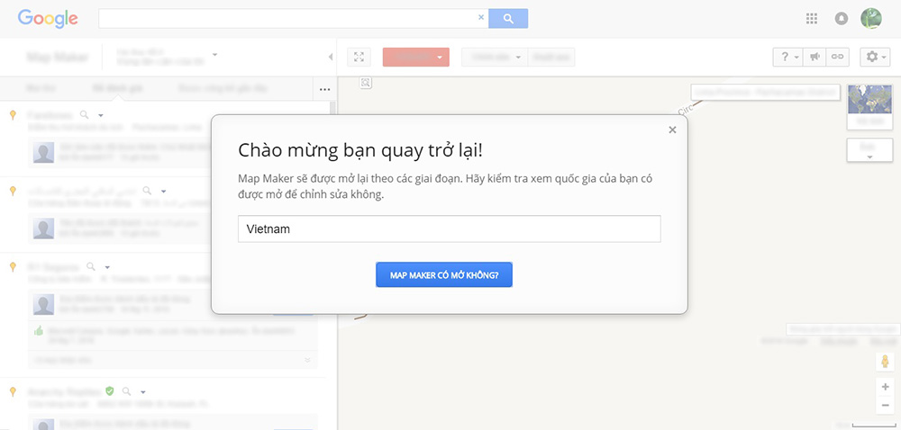Viewport: 901px width, 430px height.
Task: Zoom in the map with plus button
Action: coord(885,387)
